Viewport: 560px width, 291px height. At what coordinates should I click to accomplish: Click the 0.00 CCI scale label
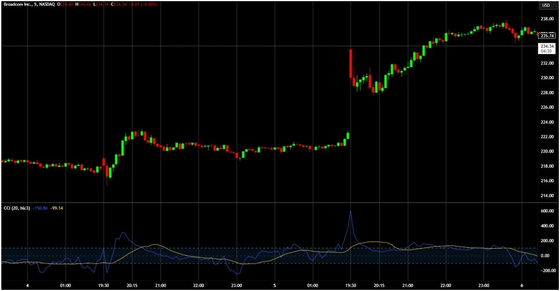tap(546, 256)
